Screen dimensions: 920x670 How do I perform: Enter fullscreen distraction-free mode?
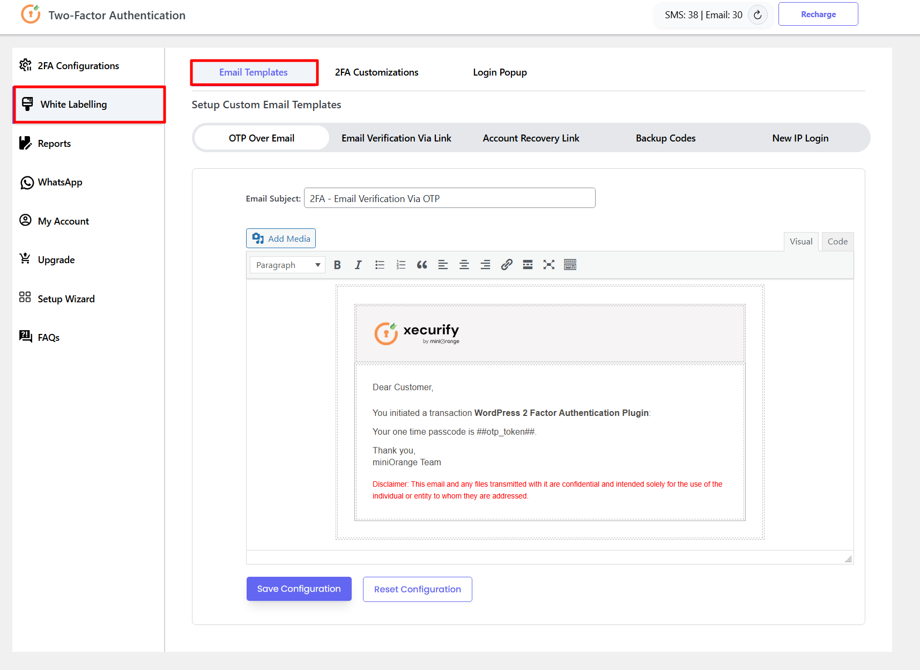coord(548,265)
